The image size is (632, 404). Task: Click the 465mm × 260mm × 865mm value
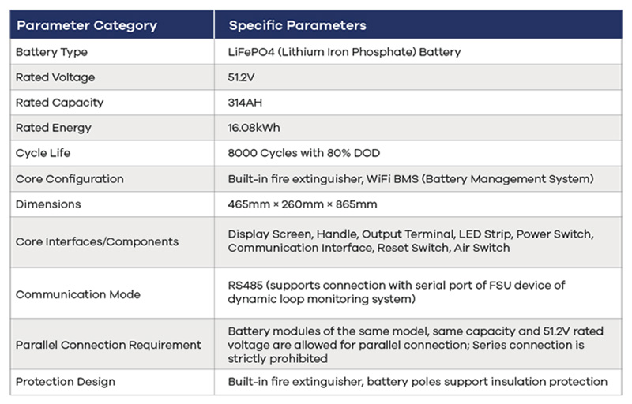[x=303, y=204]
